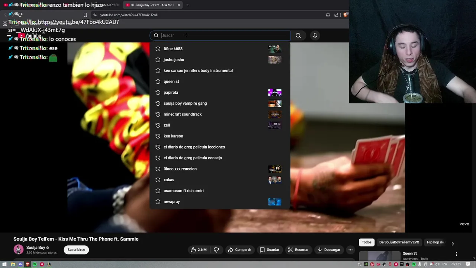Select suggestion 'joshu joshu'
476x268 pixels.
click(220, 60)
